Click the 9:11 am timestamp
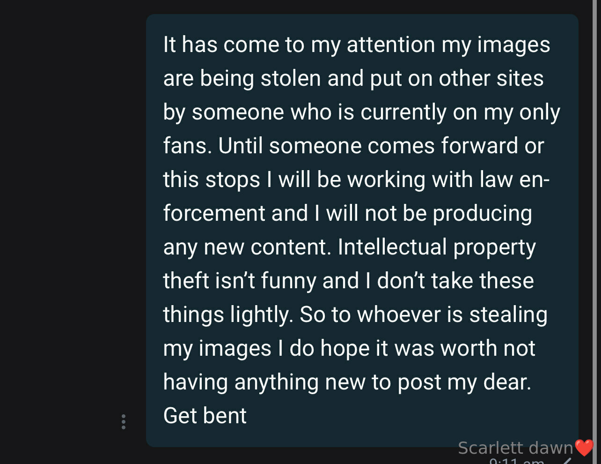The image size is (601, 464). click(x=517, y=461)
